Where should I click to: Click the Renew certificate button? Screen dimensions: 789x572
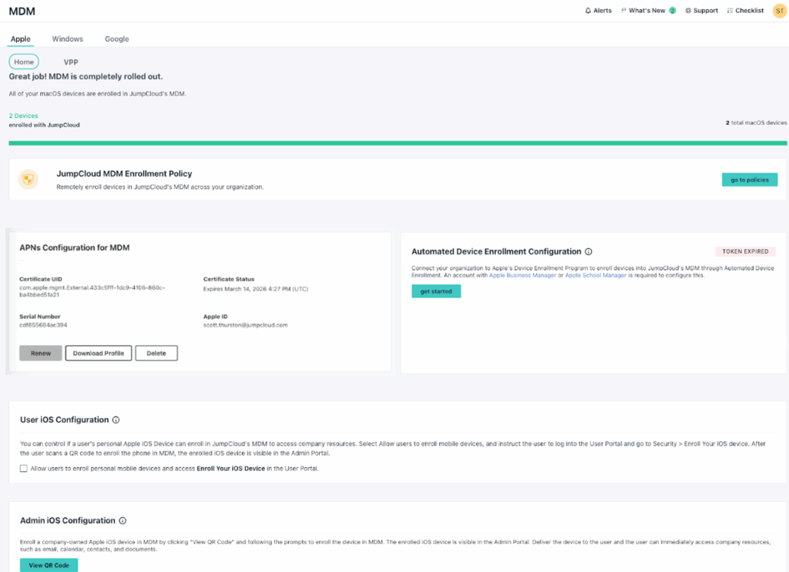[x=41, y=353]
